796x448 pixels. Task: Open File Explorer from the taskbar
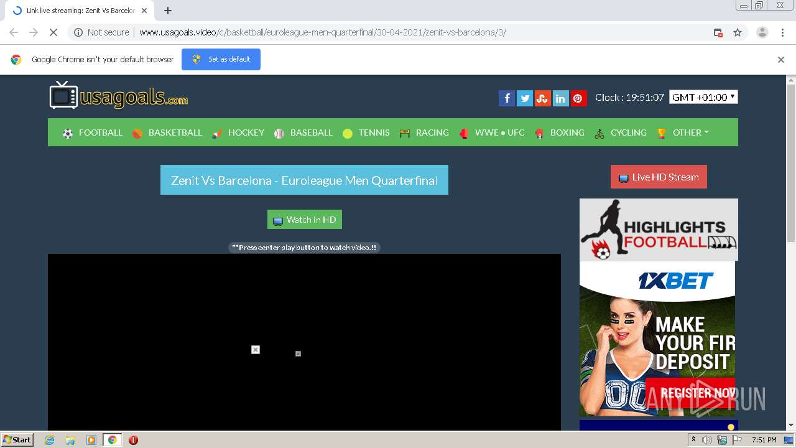tap(70, 440)
